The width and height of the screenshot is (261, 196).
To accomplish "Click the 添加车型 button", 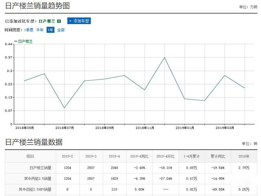I will (x=79, y=21).
